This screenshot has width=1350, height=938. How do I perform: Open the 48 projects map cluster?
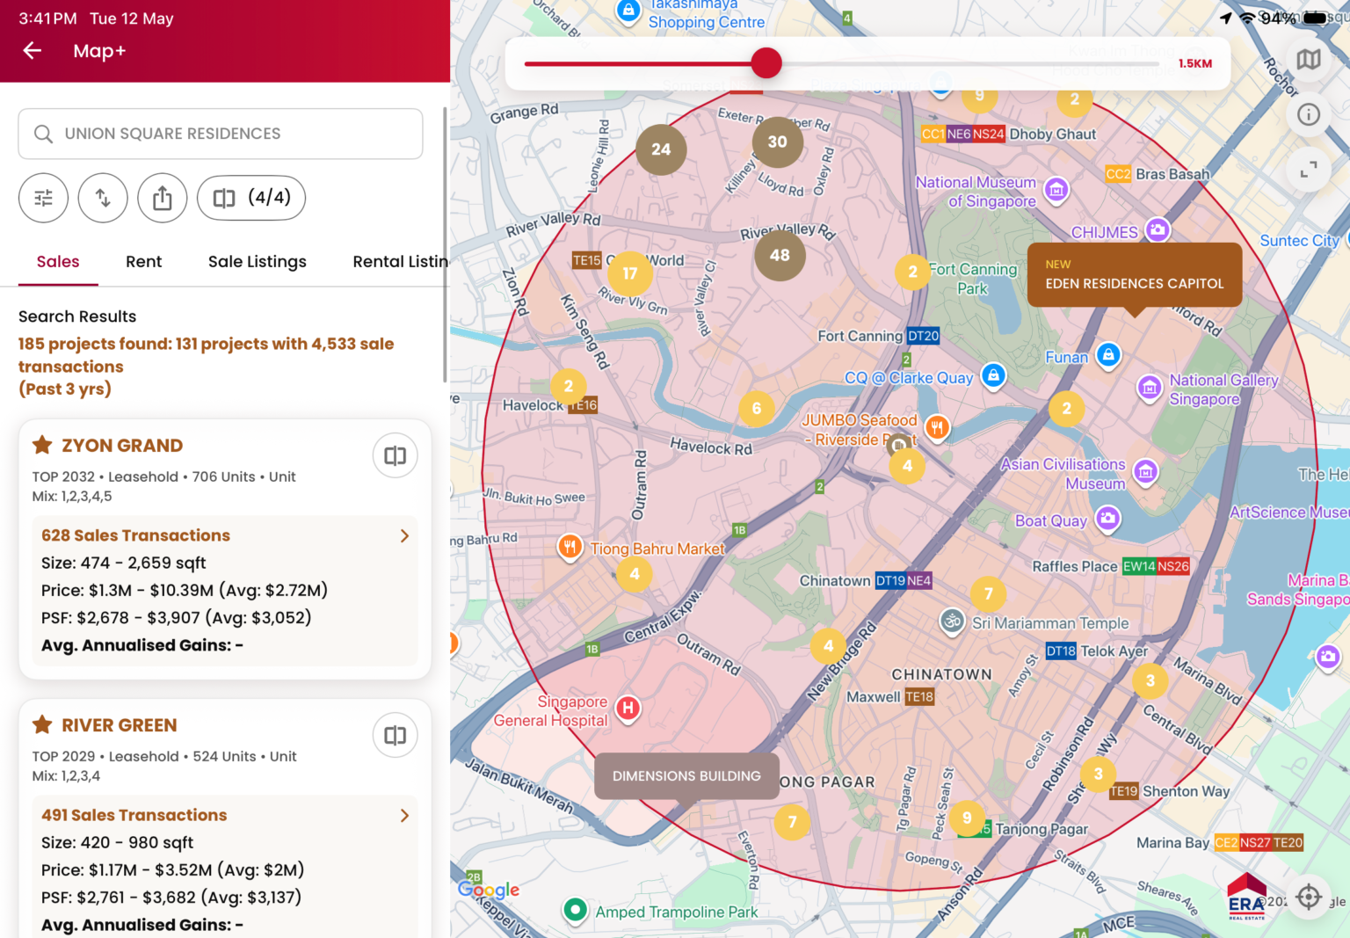click(780, 255)
